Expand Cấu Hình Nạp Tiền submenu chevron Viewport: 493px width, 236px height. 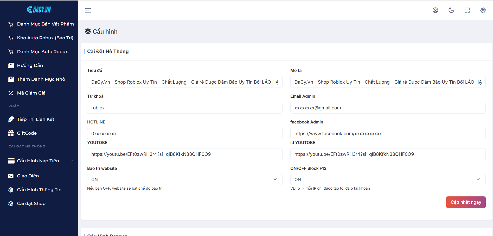72,161
